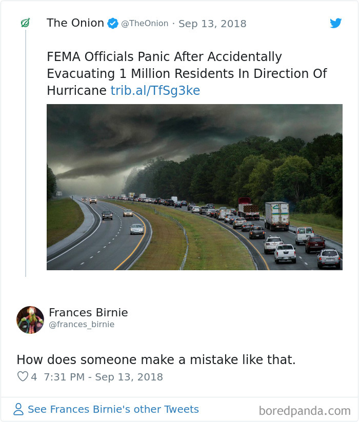359x422 pixels.
Task: Open the Frances Birnie display name
Action: point(88,312)
